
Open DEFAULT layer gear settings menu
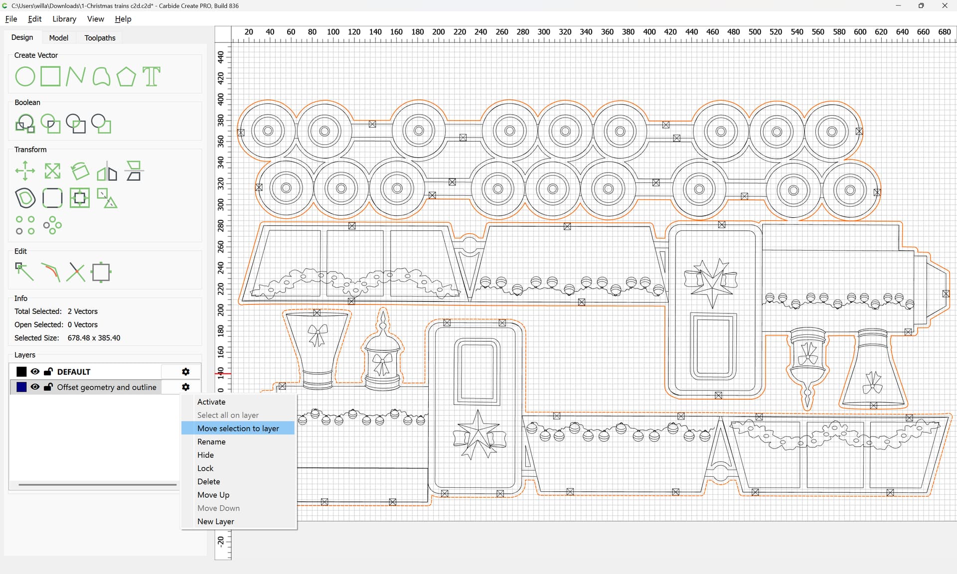186,372
